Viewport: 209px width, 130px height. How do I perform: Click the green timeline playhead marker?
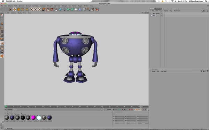point(6,106)
